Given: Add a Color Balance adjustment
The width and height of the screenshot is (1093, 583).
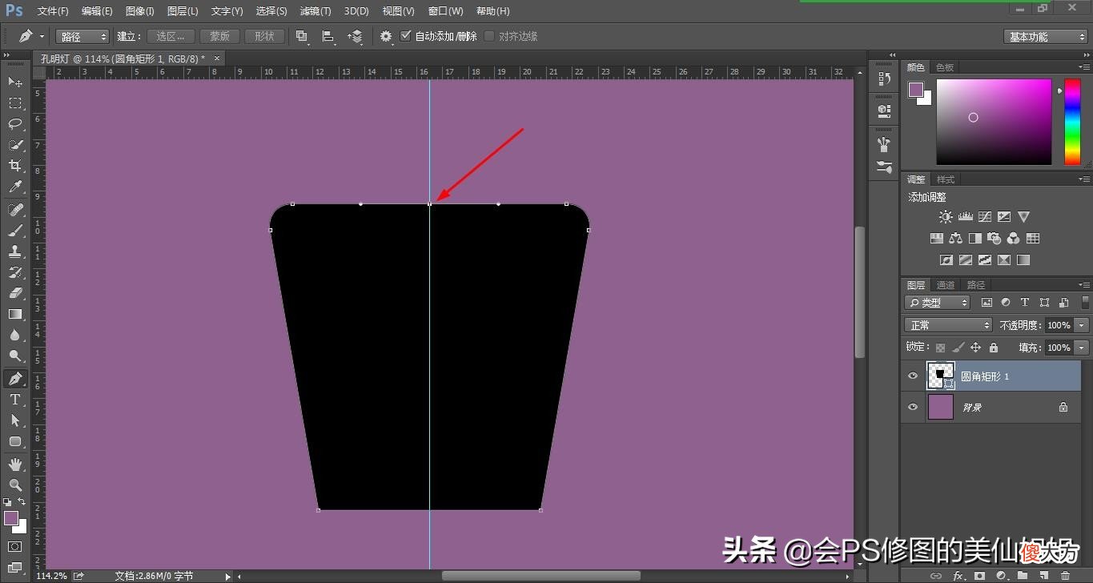Looking at the screenshot, I should click(x=955, y=239).
